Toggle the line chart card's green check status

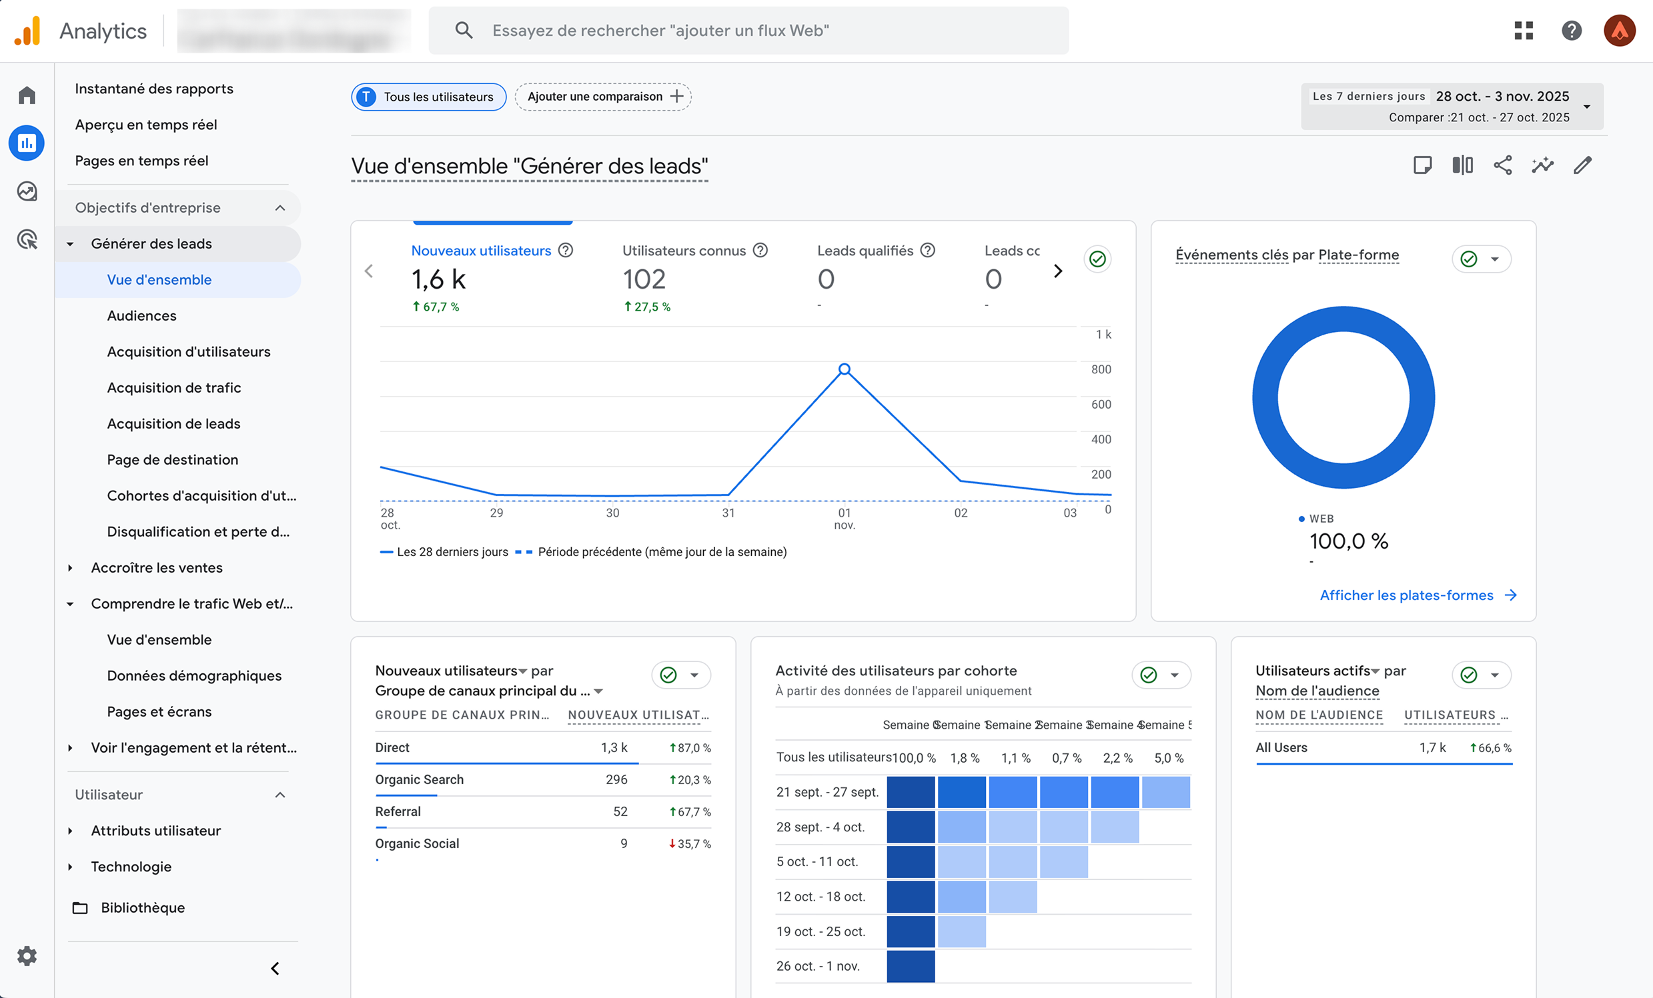[1097, 259]
